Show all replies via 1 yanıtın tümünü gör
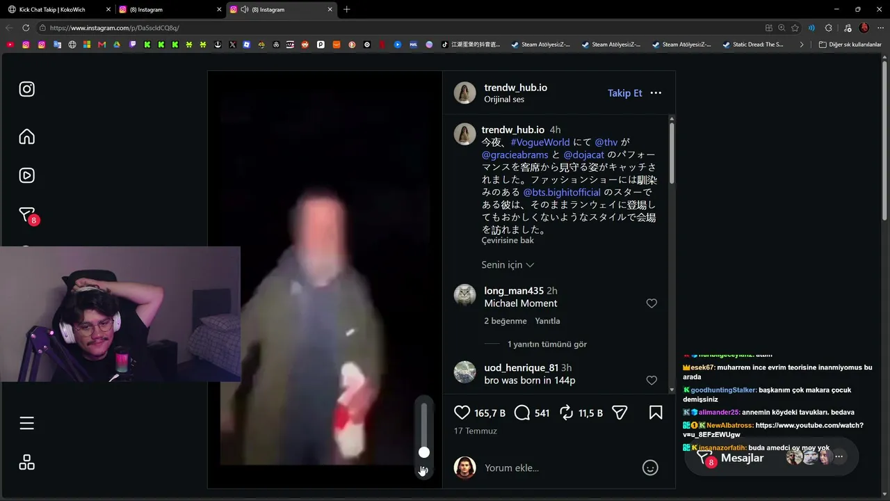The width and height of the screenshot is (890, 501). pyautogui.click(x=547, y=344)
